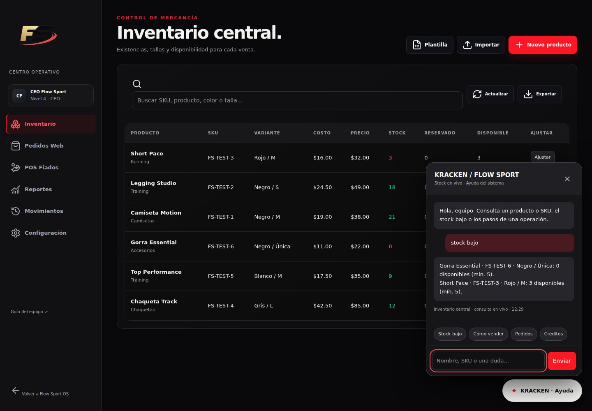Open Configuración from the sidebar
Screen dimensions: 592x411
click(x=51, y=233)
